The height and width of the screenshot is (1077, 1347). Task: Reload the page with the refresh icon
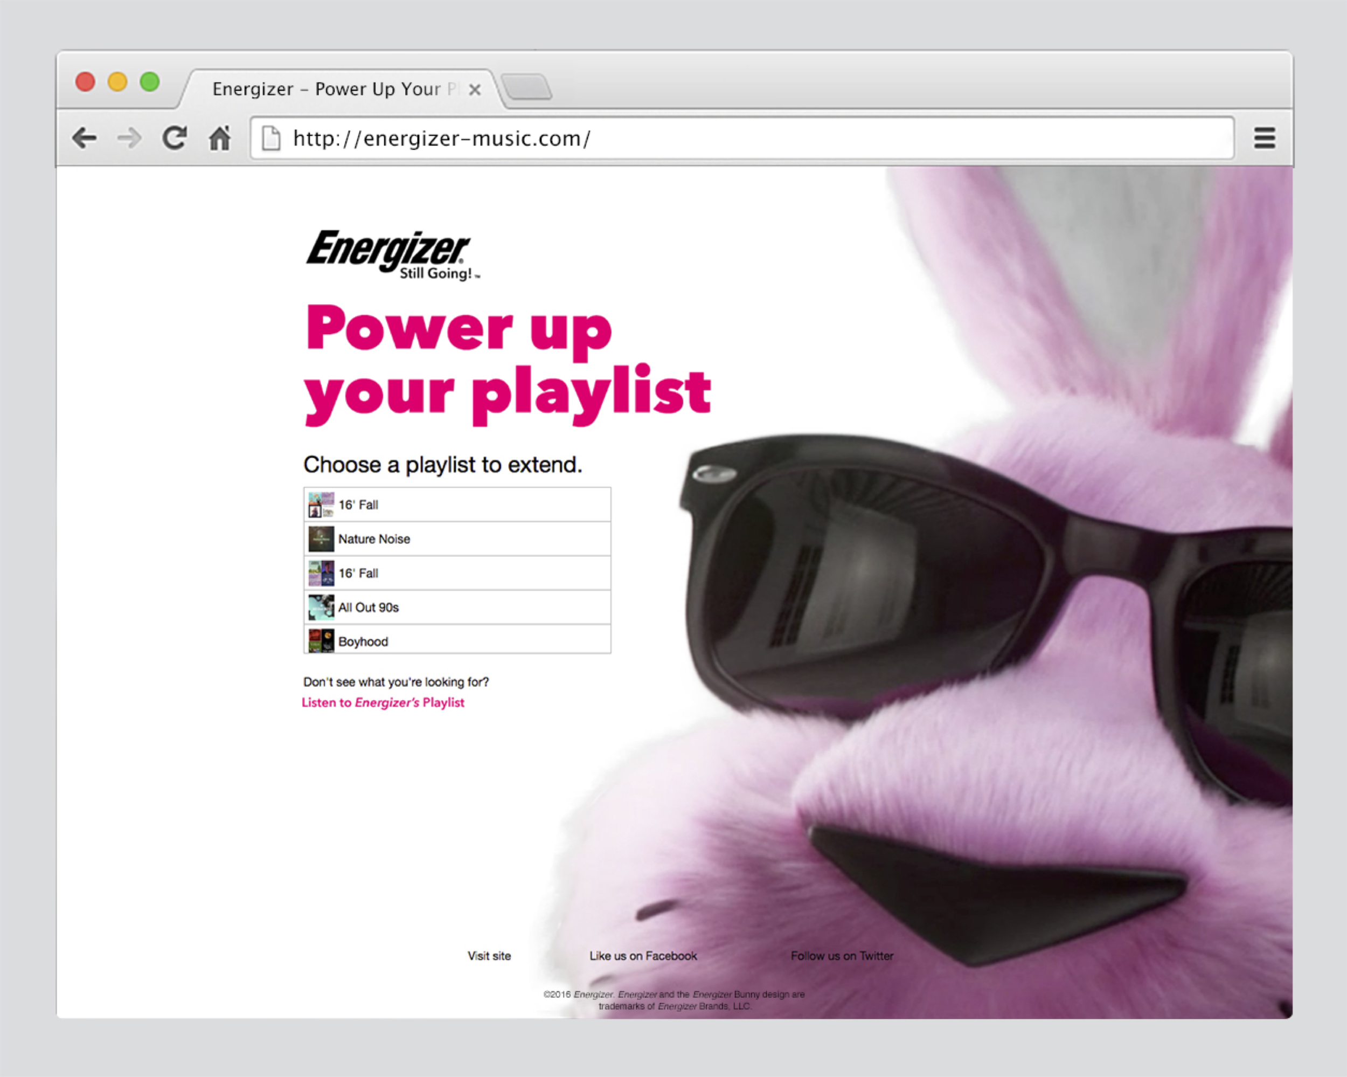click(x=175, y=138)
